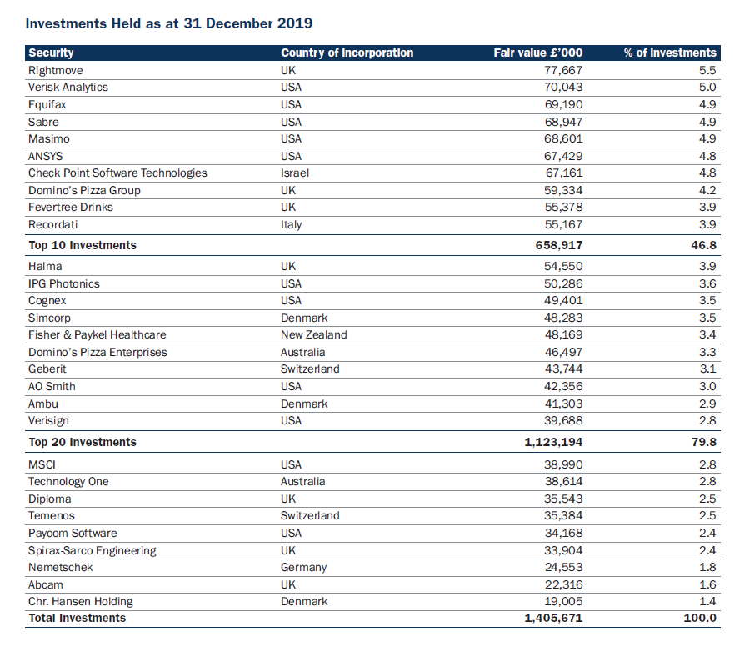Click Masimo's fair value 68,601

pos(563,138)
